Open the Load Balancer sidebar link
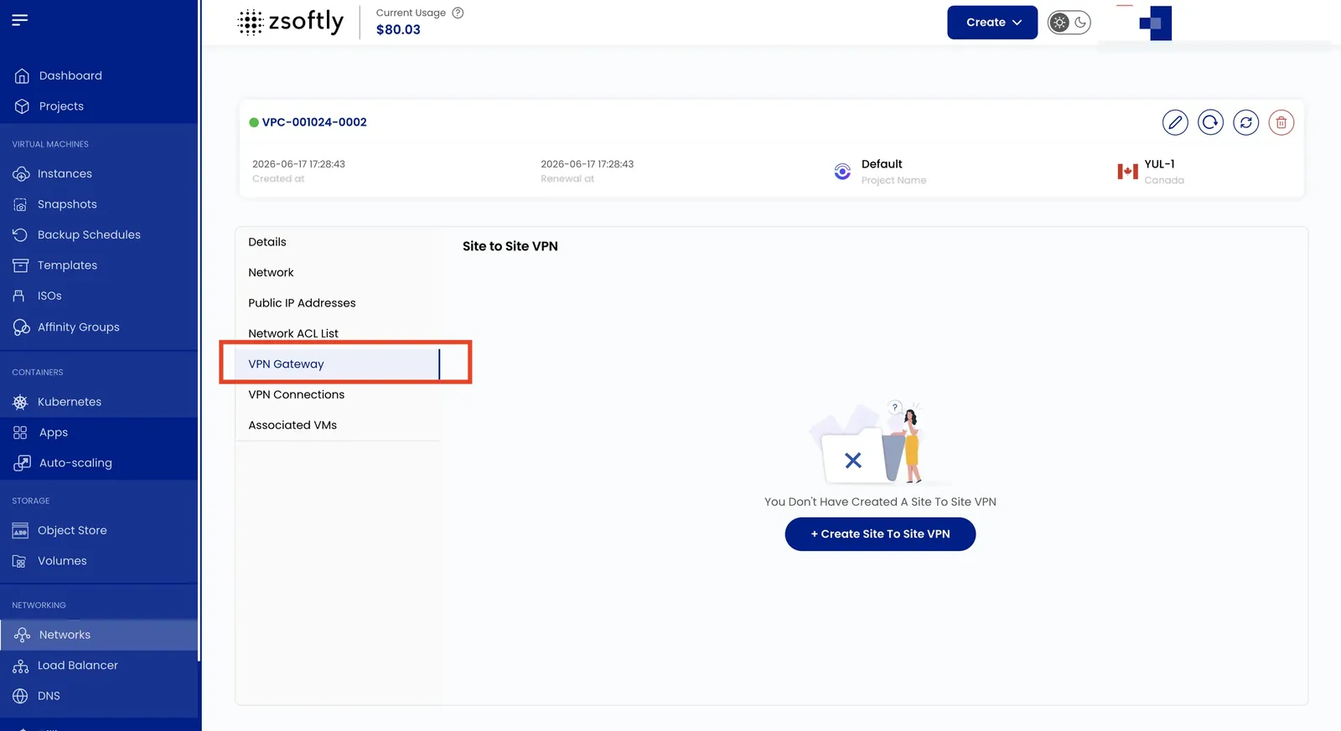Viewport: 1341px width, 731px height. (x=78, y=666)
